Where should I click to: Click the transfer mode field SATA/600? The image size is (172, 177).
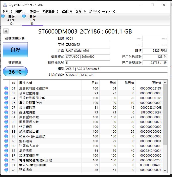[x=88, y=57]
